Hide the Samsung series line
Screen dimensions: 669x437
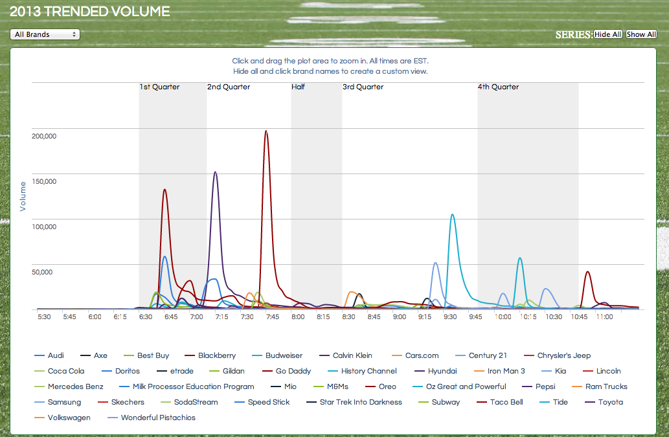click(64, 402)
